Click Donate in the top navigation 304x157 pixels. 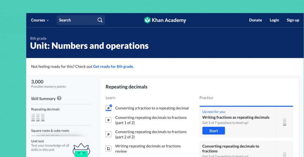click(256, 20)
